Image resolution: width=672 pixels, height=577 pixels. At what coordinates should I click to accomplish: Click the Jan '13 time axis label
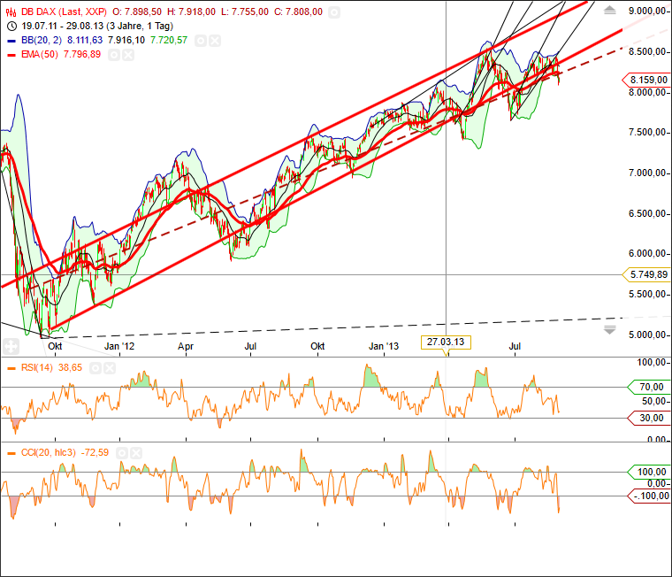pos(384,346)
